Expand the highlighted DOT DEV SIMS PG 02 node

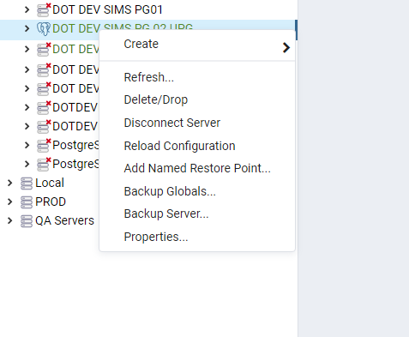(x=27, y=28)
